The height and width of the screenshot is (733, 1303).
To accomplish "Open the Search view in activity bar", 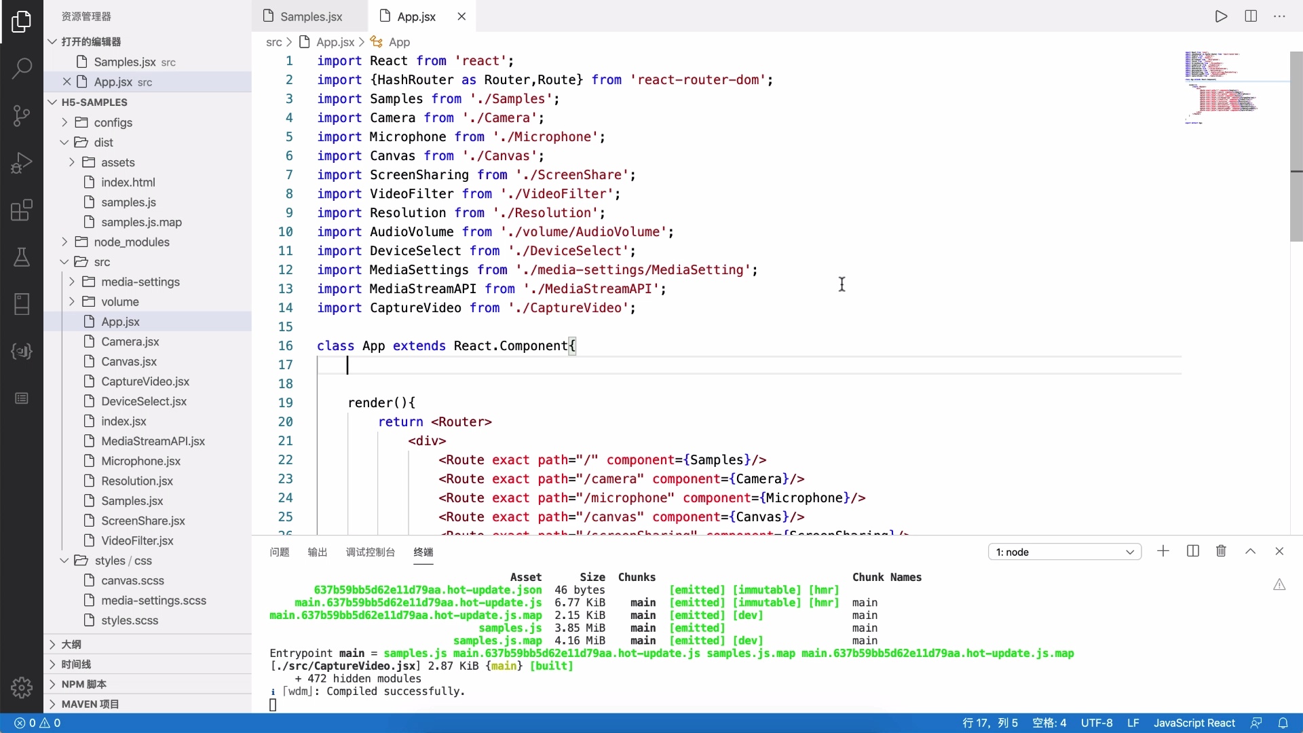I will coord(22,68).
